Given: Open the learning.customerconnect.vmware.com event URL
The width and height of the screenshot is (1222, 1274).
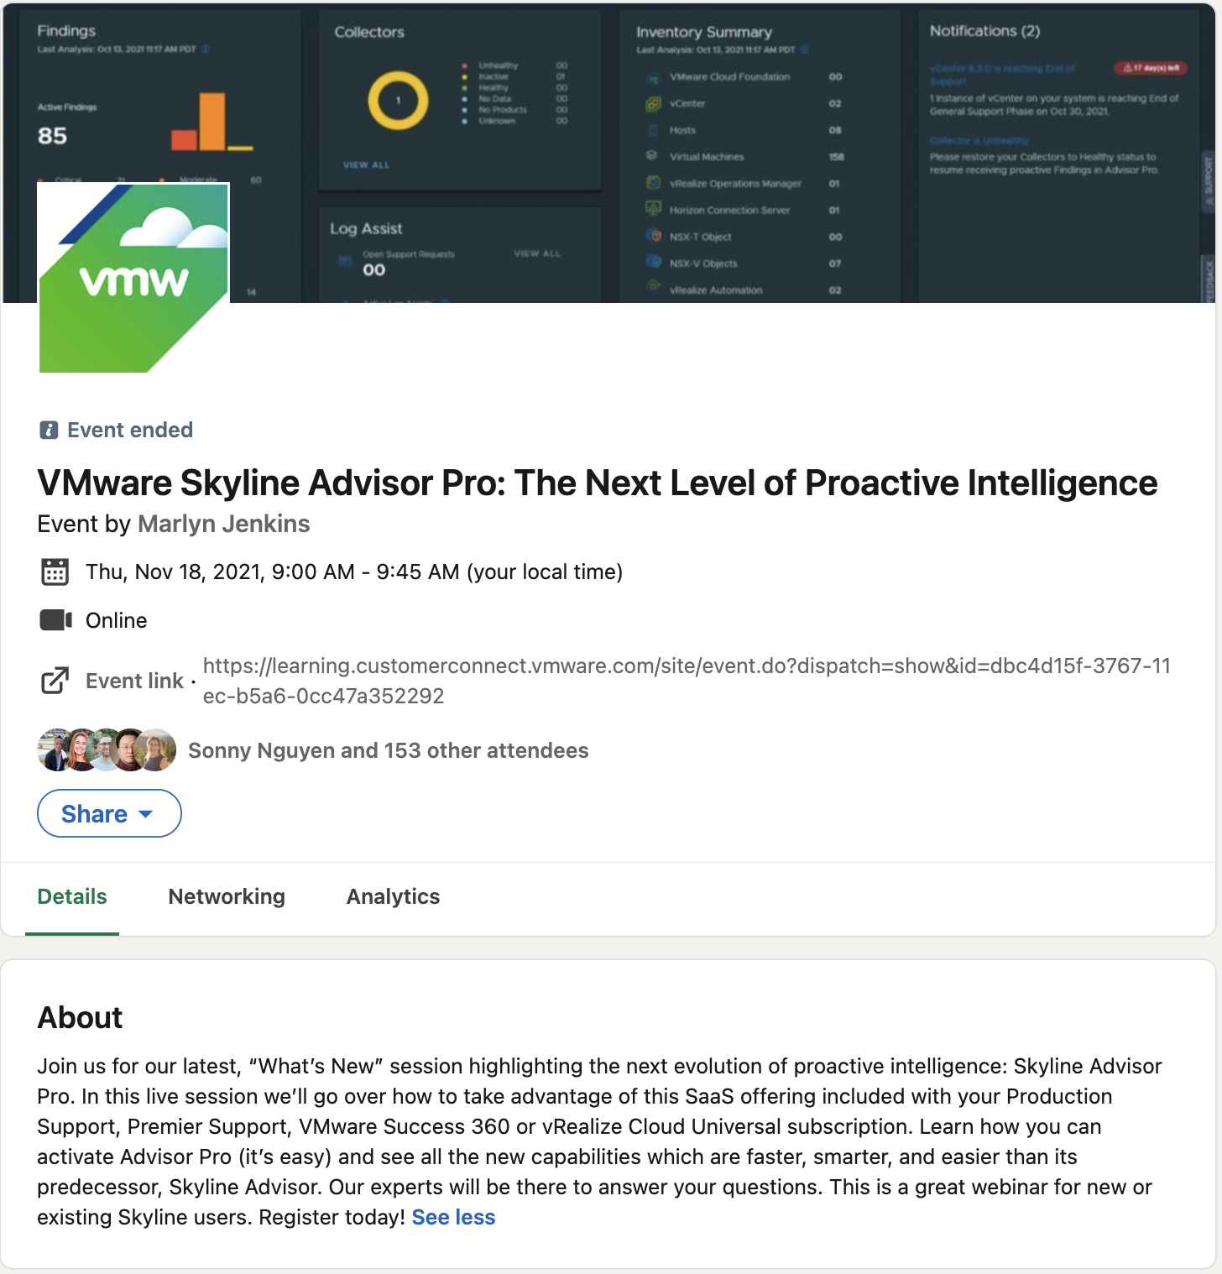Looking at the screenshot, I should click(x=687, y=681).
